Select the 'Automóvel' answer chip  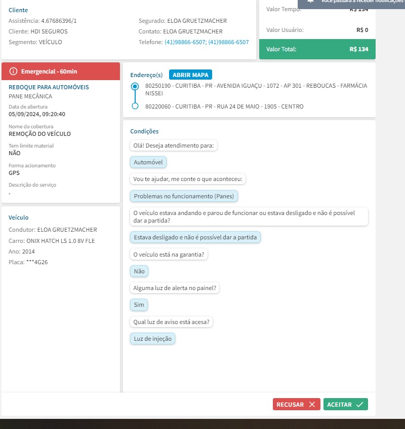click(148, 162)
